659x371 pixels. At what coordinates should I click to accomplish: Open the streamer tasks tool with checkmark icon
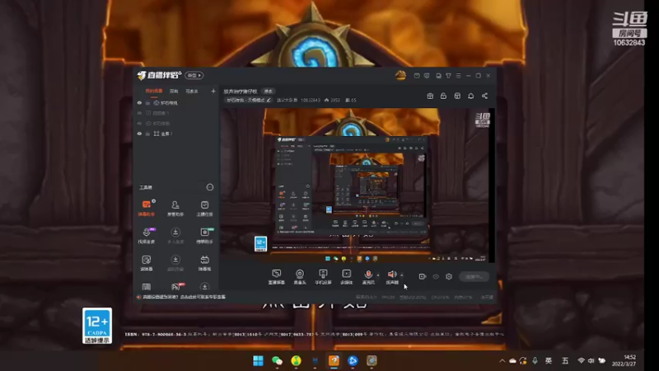tap(204, 208)
